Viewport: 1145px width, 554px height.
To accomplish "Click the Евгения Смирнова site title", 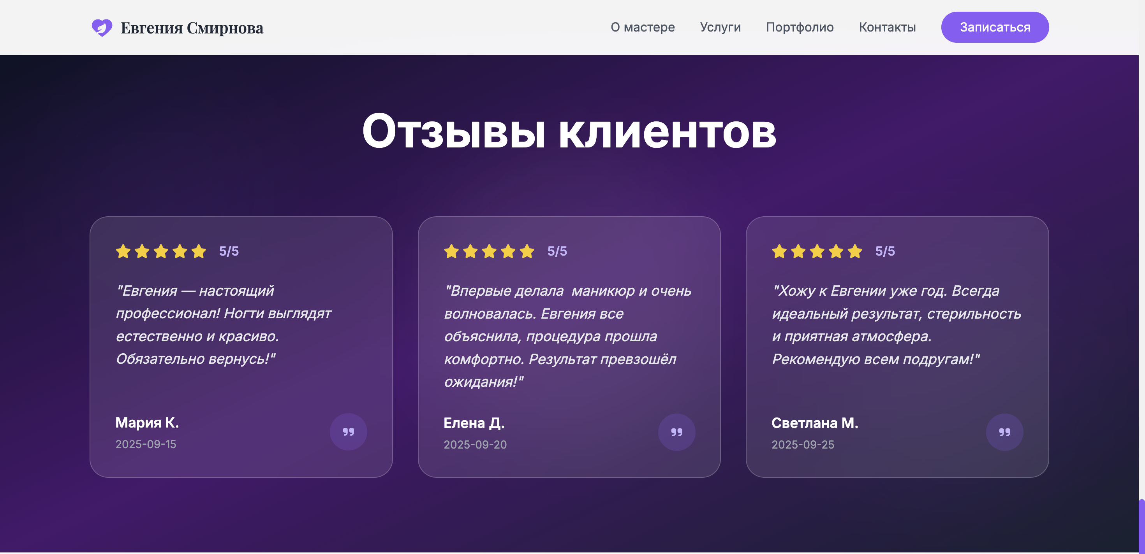I will (x=192, y=28).
